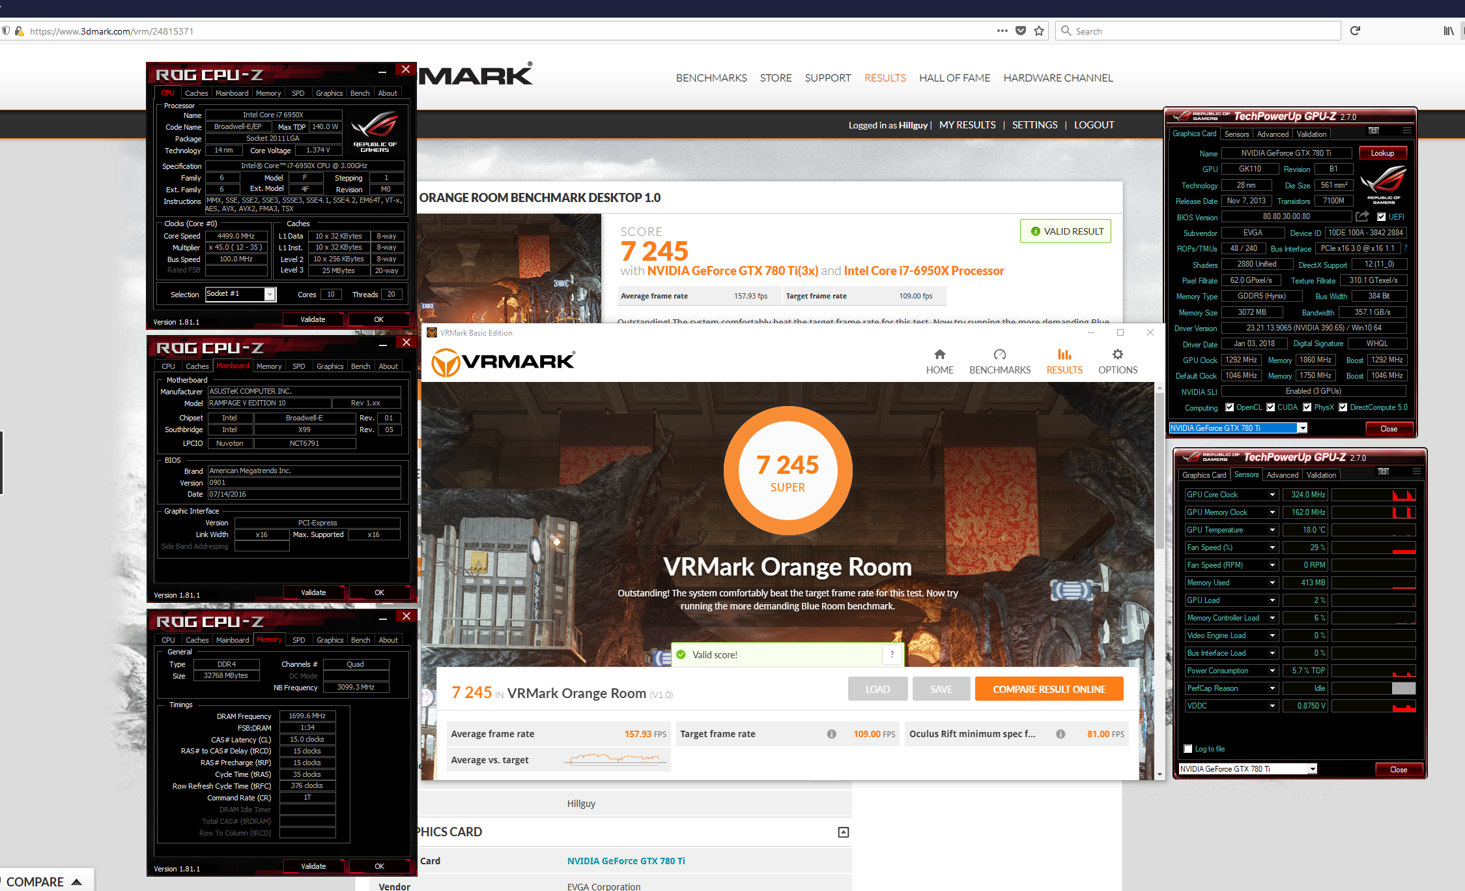
Task: Open hamburger menu in GPU-Z Graphics Card window
Action: coord(1407,130)
